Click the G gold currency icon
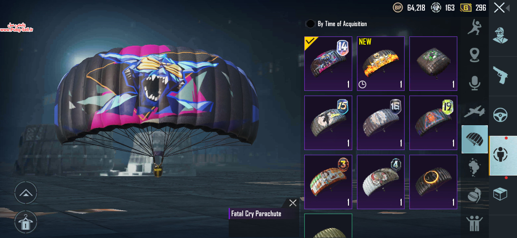 [x=466, y=8]
